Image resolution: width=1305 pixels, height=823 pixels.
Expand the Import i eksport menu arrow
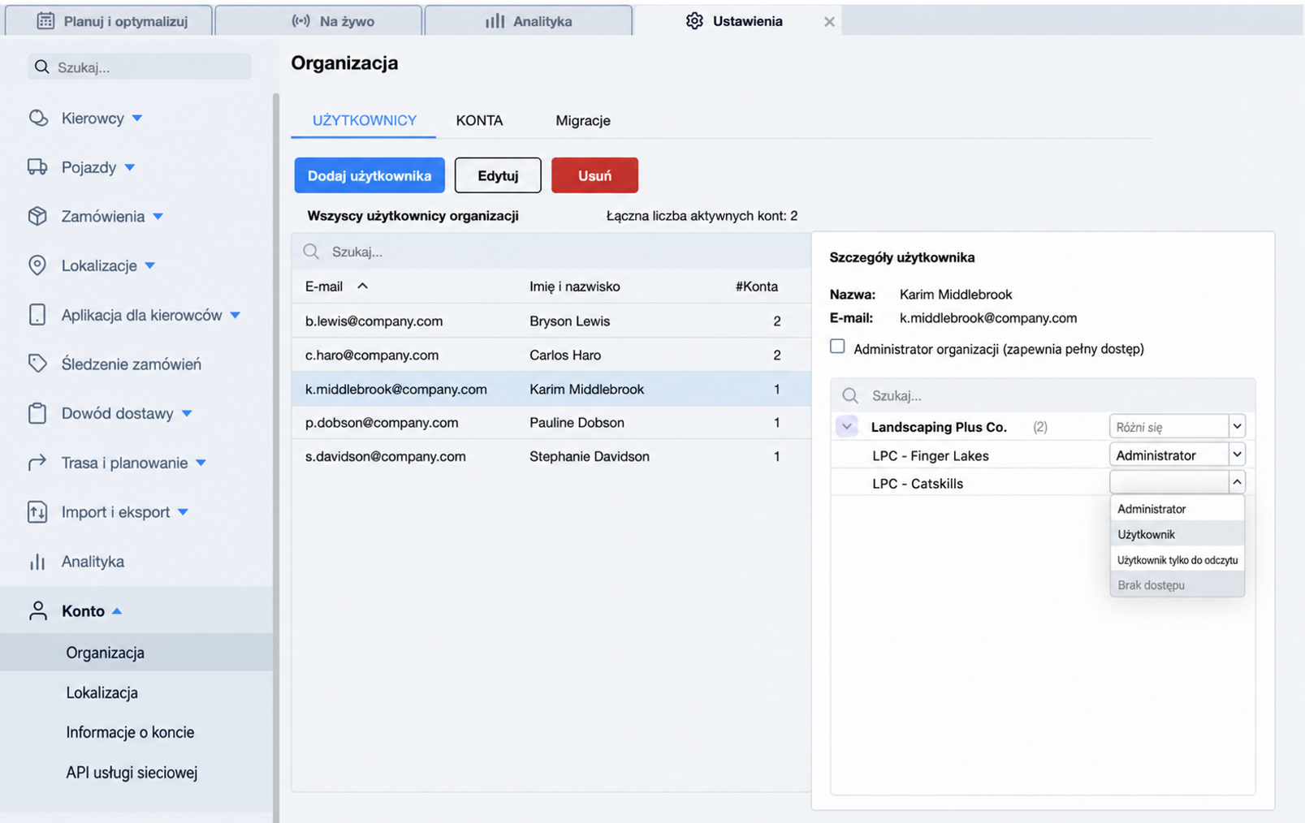coord(183,512)
